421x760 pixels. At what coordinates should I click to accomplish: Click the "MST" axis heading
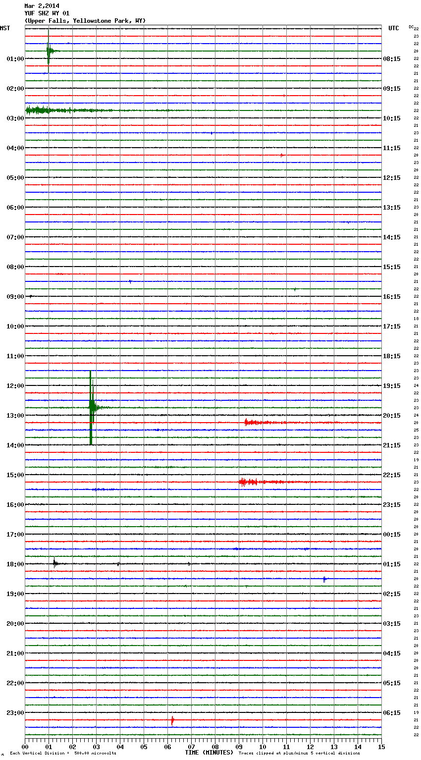point(5,28)
